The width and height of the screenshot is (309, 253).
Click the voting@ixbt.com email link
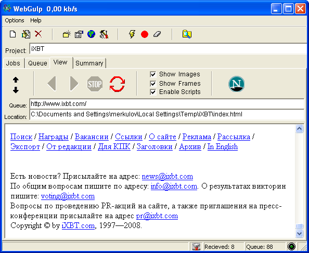coord(68,196)
